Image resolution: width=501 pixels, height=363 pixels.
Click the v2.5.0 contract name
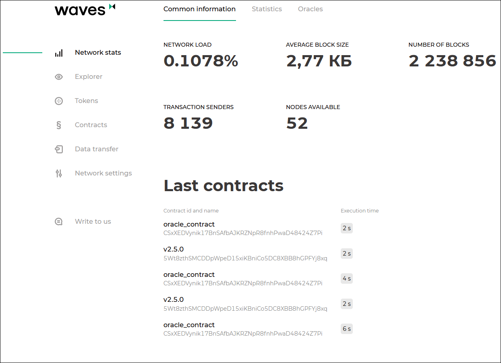click(174, 249)
